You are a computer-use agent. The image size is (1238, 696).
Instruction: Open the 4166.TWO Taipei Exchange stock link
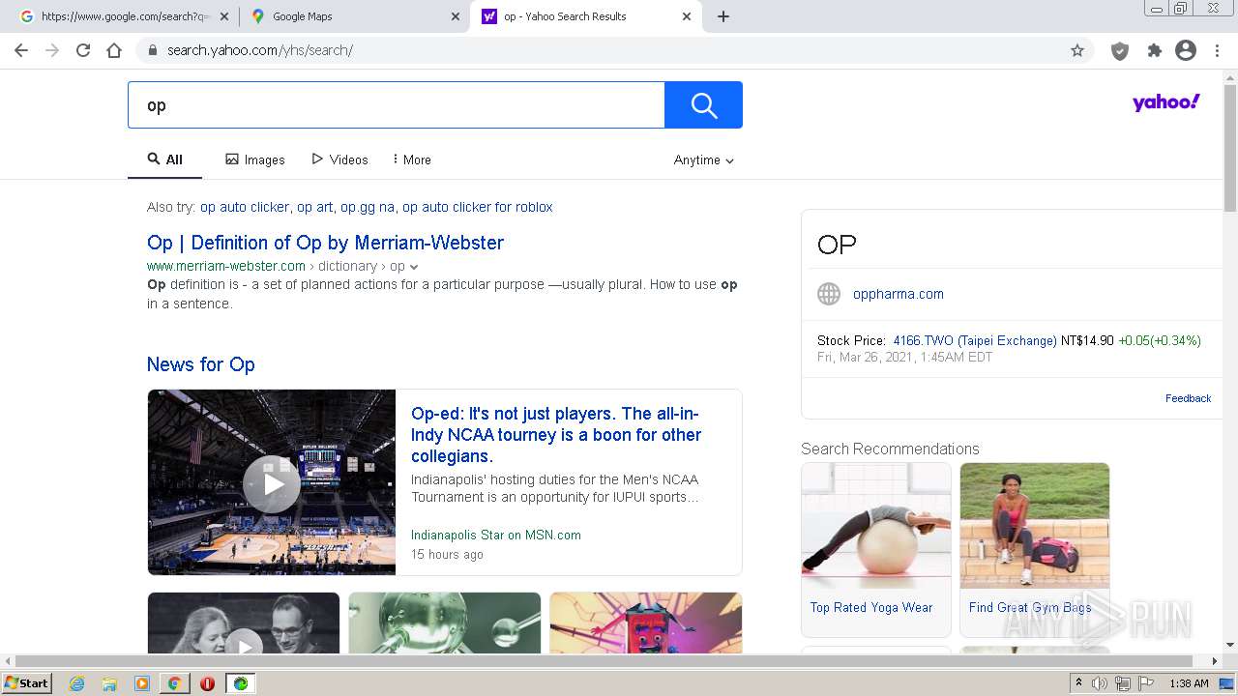coord(975,340)
